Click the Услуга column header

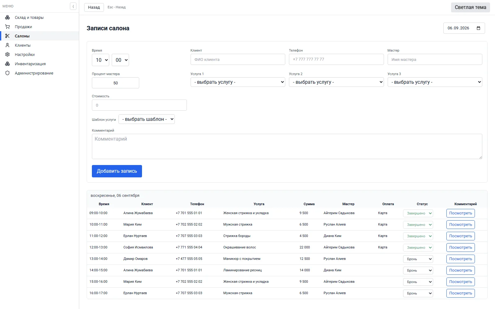[x=259, y=204]
